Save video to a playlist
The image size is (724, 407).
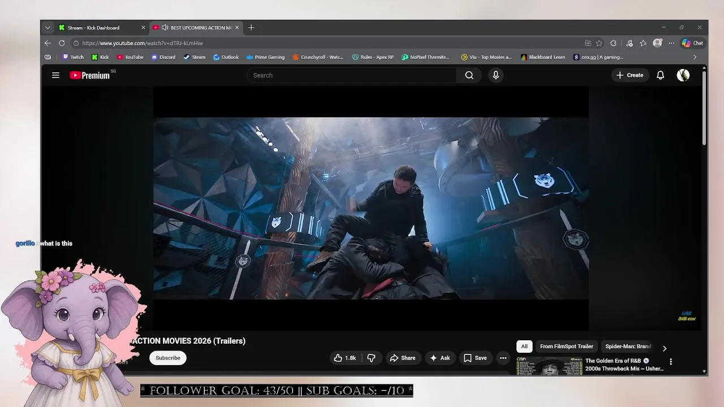click(475, 358)
